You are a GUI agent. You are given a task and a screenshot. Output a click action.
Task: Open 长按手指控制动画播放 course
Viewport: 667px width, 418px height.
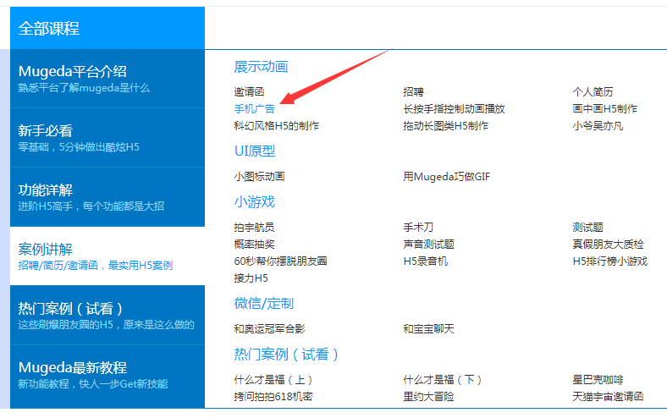[x=454, y=109]
